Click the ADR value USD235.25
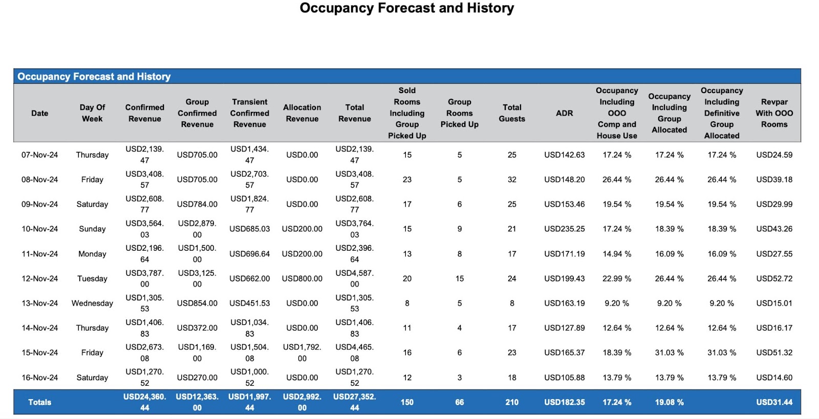Image resolution: width=819 pixels, height=419 pixels. (564, 229)
